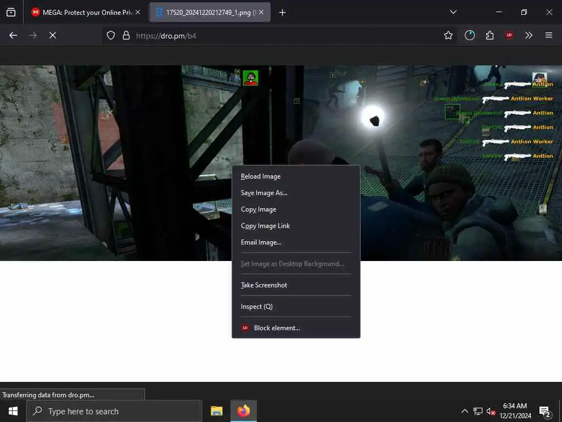562x422 pixels.
Task: Choose Take Screenshot menu entry
Action: point(296,285)
